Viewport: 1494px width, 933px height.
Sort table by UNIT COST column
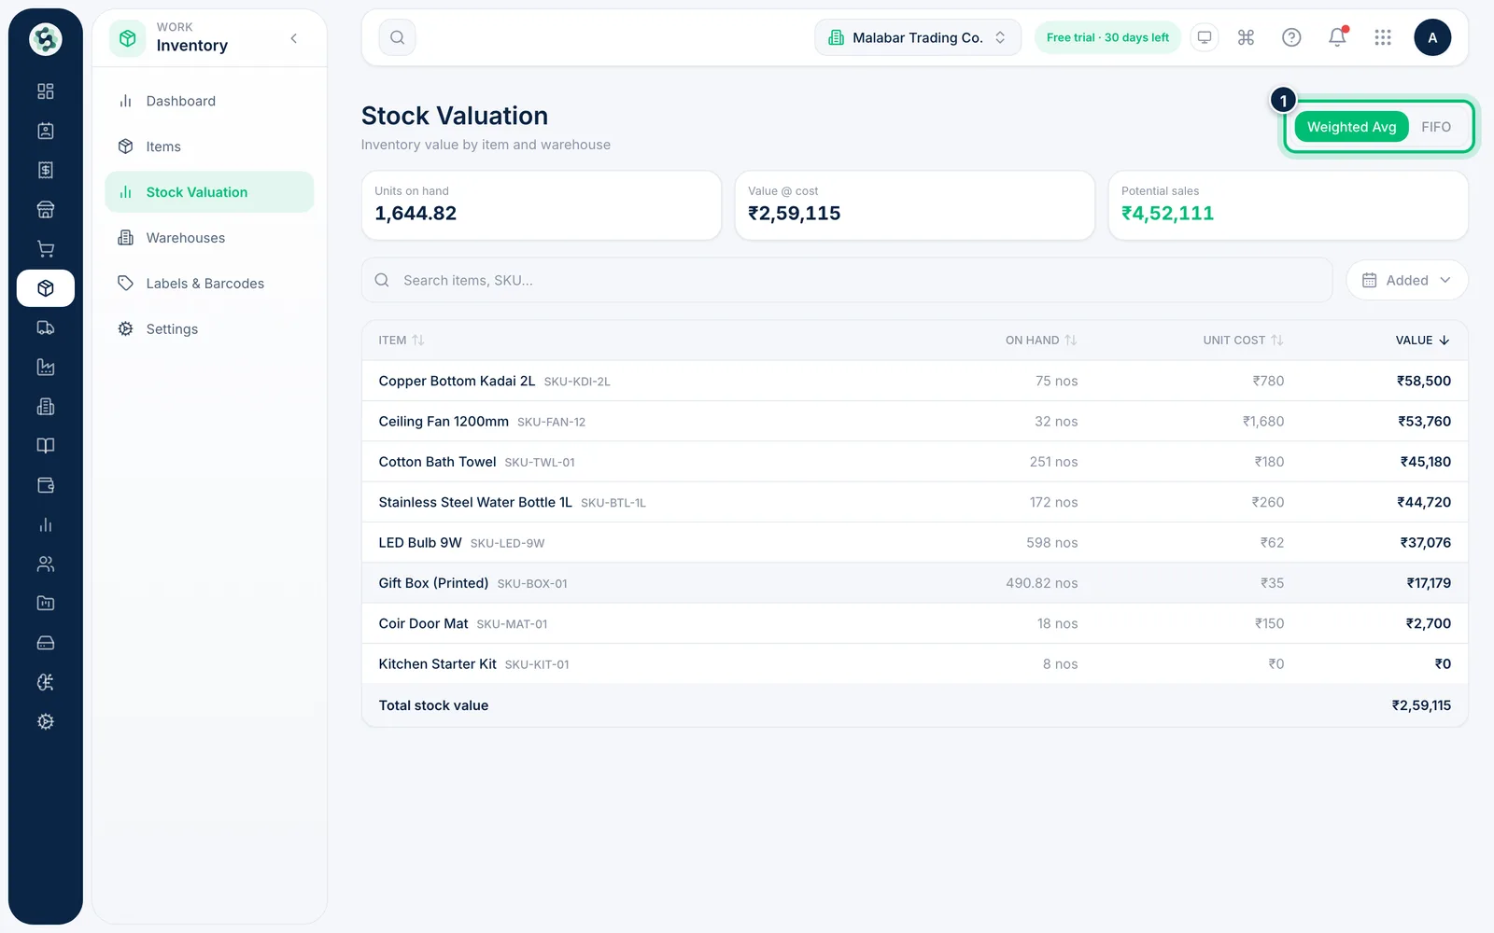tap(1243, 341)
